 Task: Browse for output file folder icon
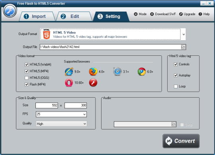pyautogui.click(x=183, y=47)
